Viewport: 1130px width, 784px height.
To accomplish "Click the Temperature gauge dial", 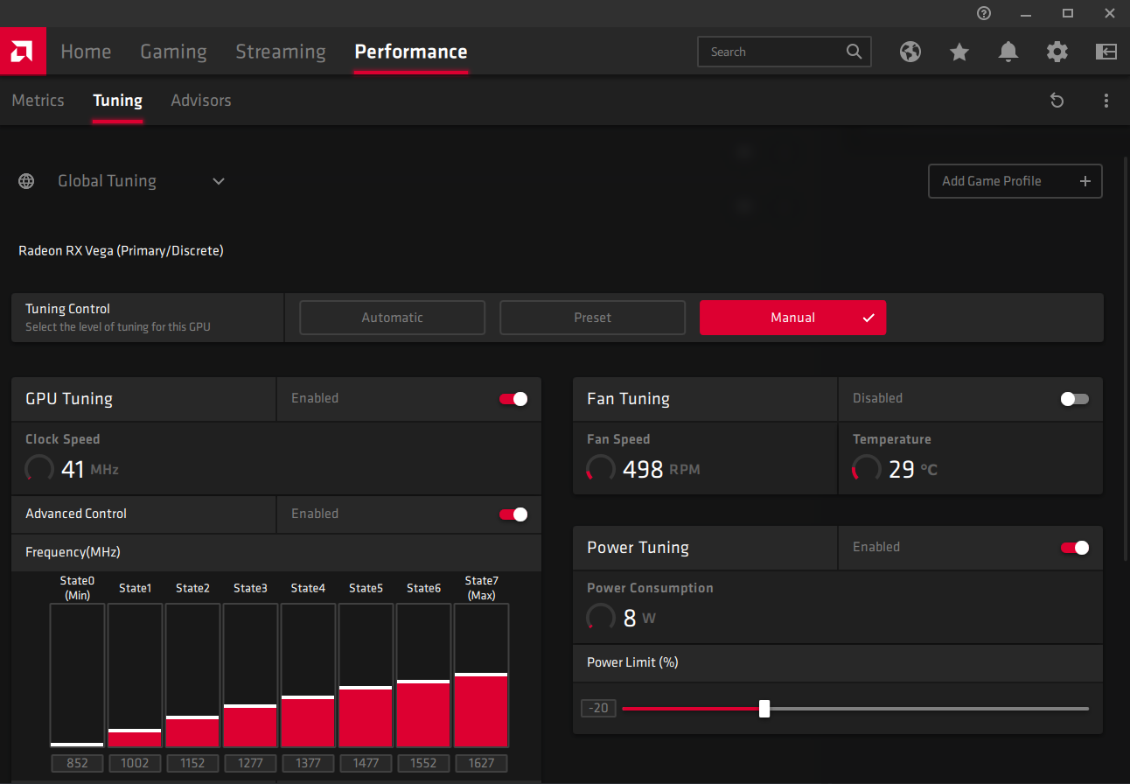I will [867, 469].
